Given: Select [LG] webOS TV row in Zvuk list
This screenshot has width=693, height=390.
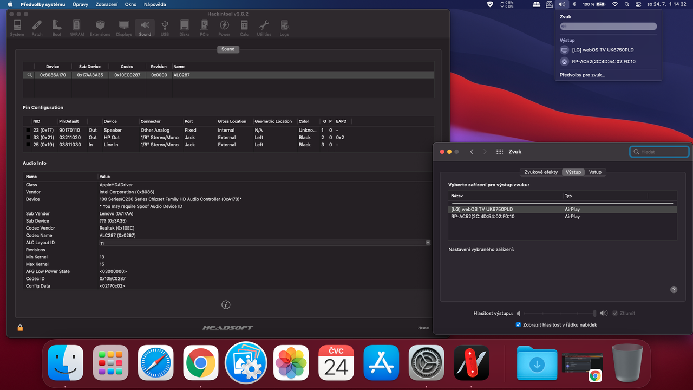Looking at the screenshot, I should tap(563, 209).
